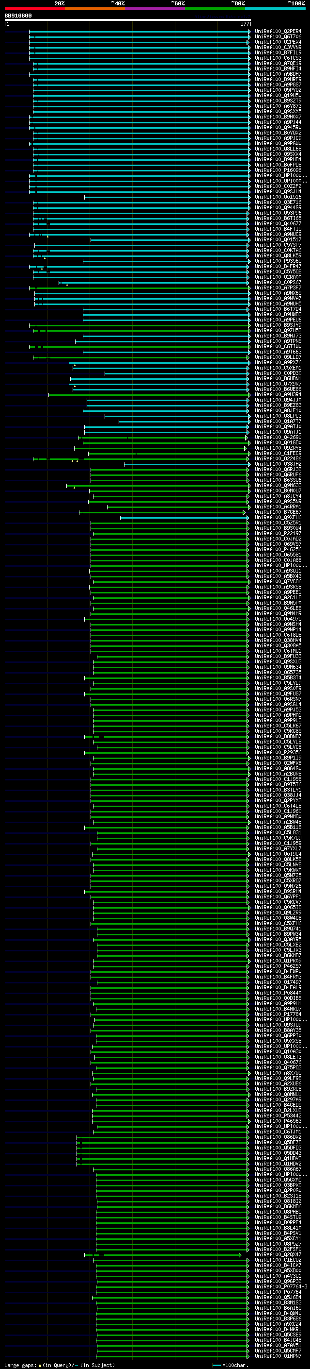Screen dimensions: 310x1369
Task: Click label UniRef100_A9TPN5
Action: [278, 341]
